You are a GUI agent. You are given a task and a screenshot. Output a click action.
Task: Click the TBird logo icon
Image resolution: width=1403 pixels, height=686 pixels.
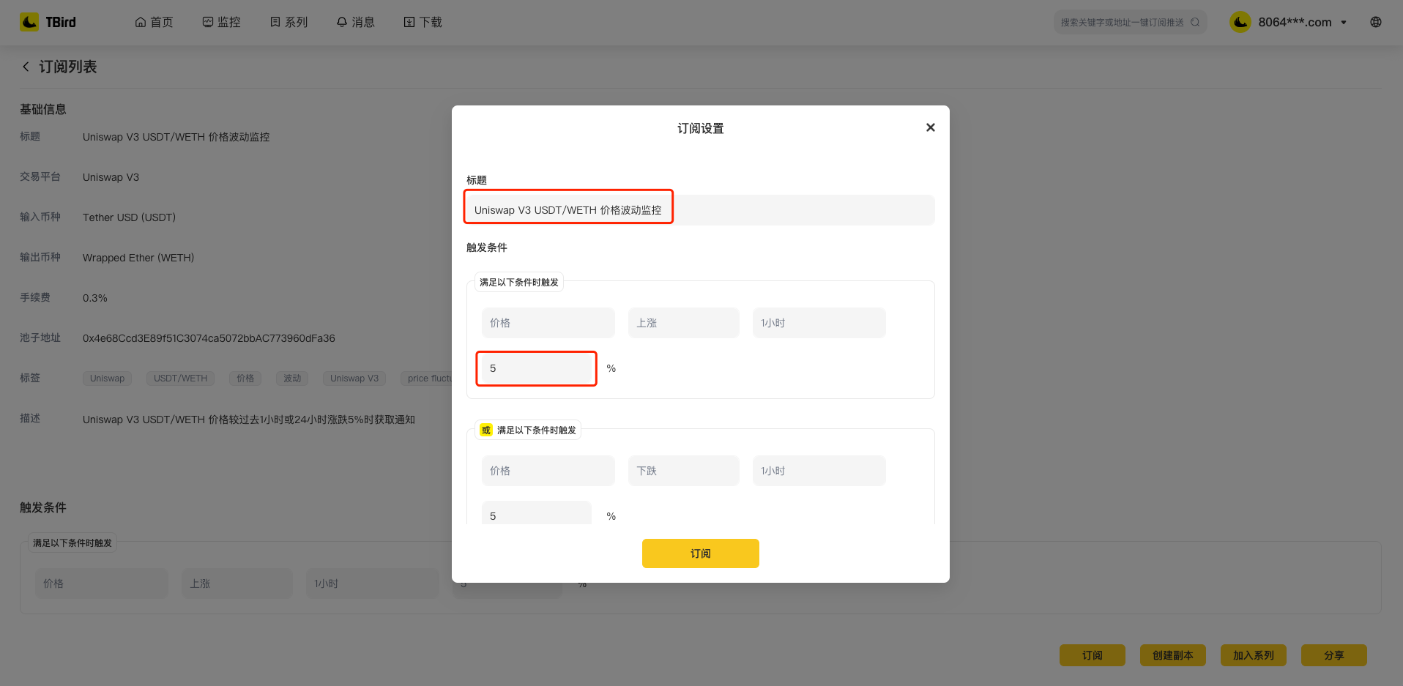tap(29, 22)
